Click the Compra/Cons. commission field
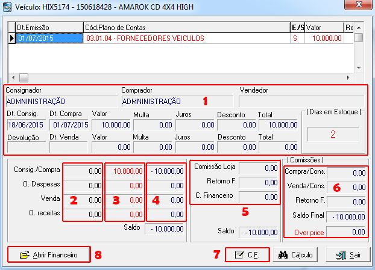 click(x=346, y=173)
